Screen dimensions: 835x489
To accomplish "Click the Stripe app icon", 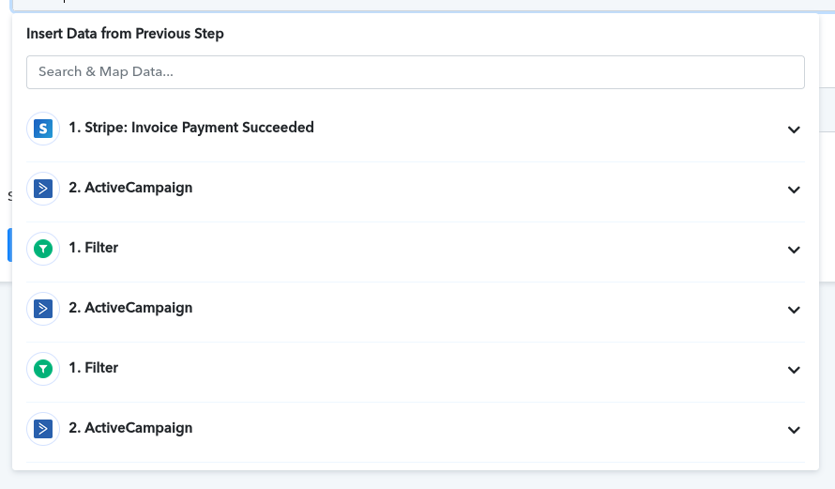I will pos(43,129).
